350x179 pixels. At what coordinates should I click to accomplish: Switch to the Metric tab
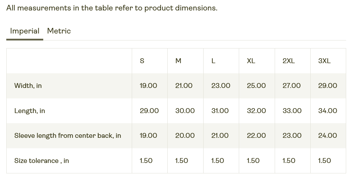pyautogui.click(x=59, y=31)
